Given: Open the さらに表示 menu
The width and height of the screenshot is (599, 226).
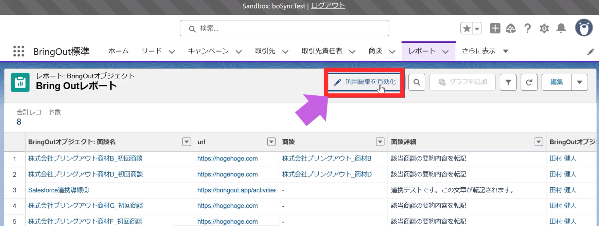Looking at the screenshot, I should pos(485,51).
